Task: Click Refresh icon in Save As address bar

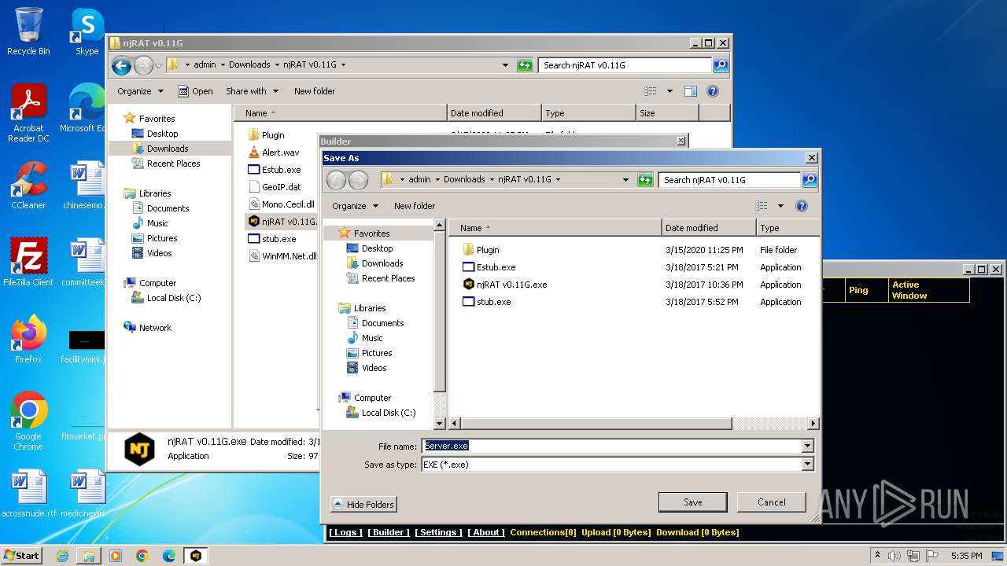Action: pyautogui.click(x=645, y=180)
